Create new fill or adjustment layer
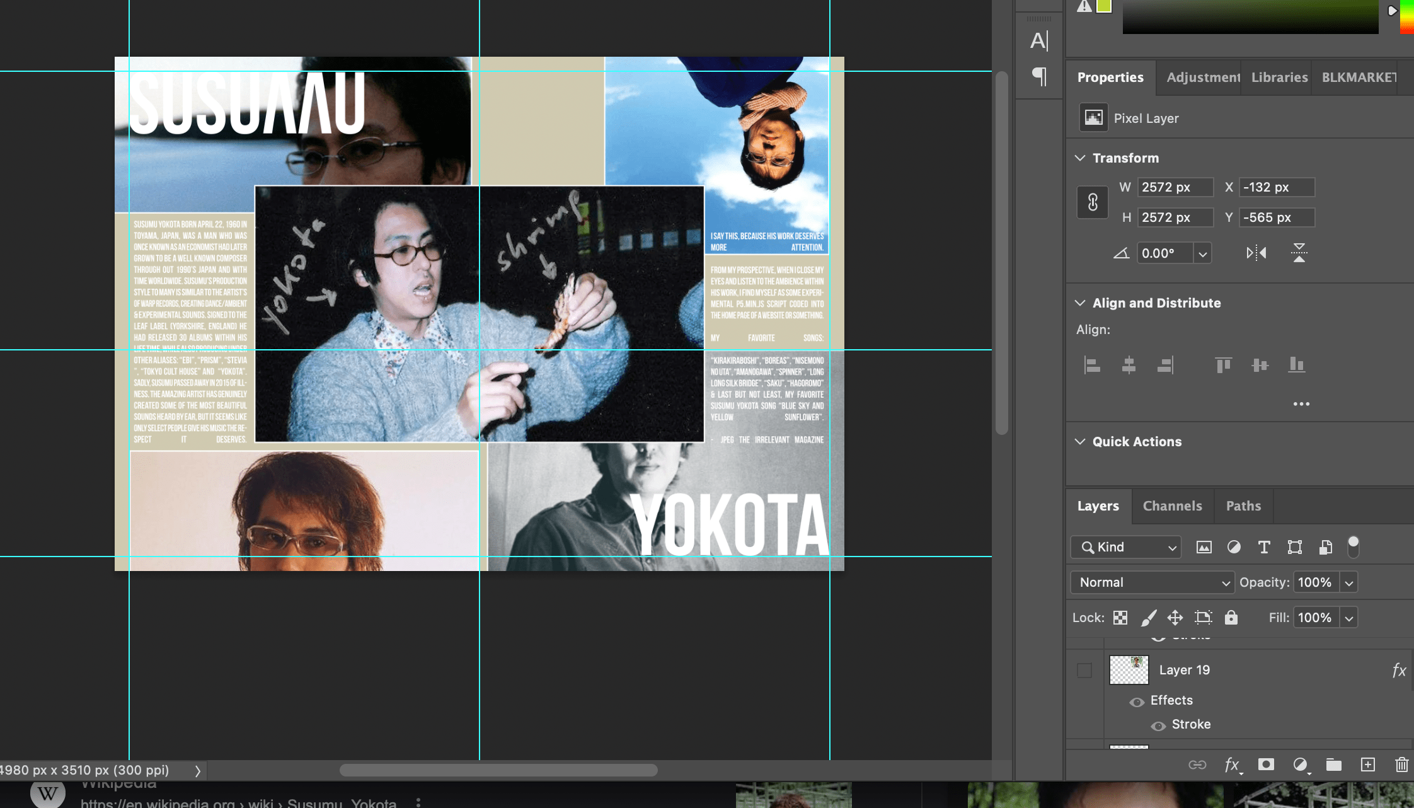1414x808 pixels. coord(1300,765)
